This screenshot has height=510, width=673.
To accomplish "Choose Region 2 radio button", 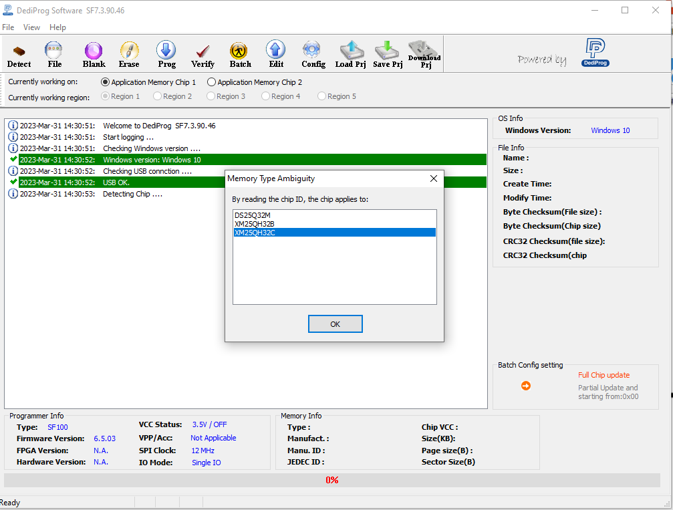I will [157, 96].
